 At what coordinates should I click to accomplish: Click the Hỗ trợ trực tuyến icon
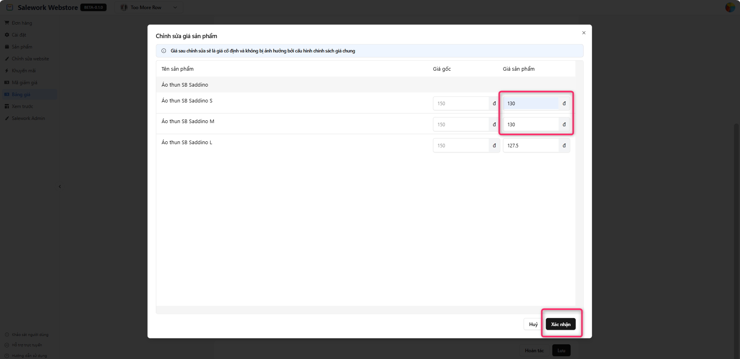(x=7, y=345)
